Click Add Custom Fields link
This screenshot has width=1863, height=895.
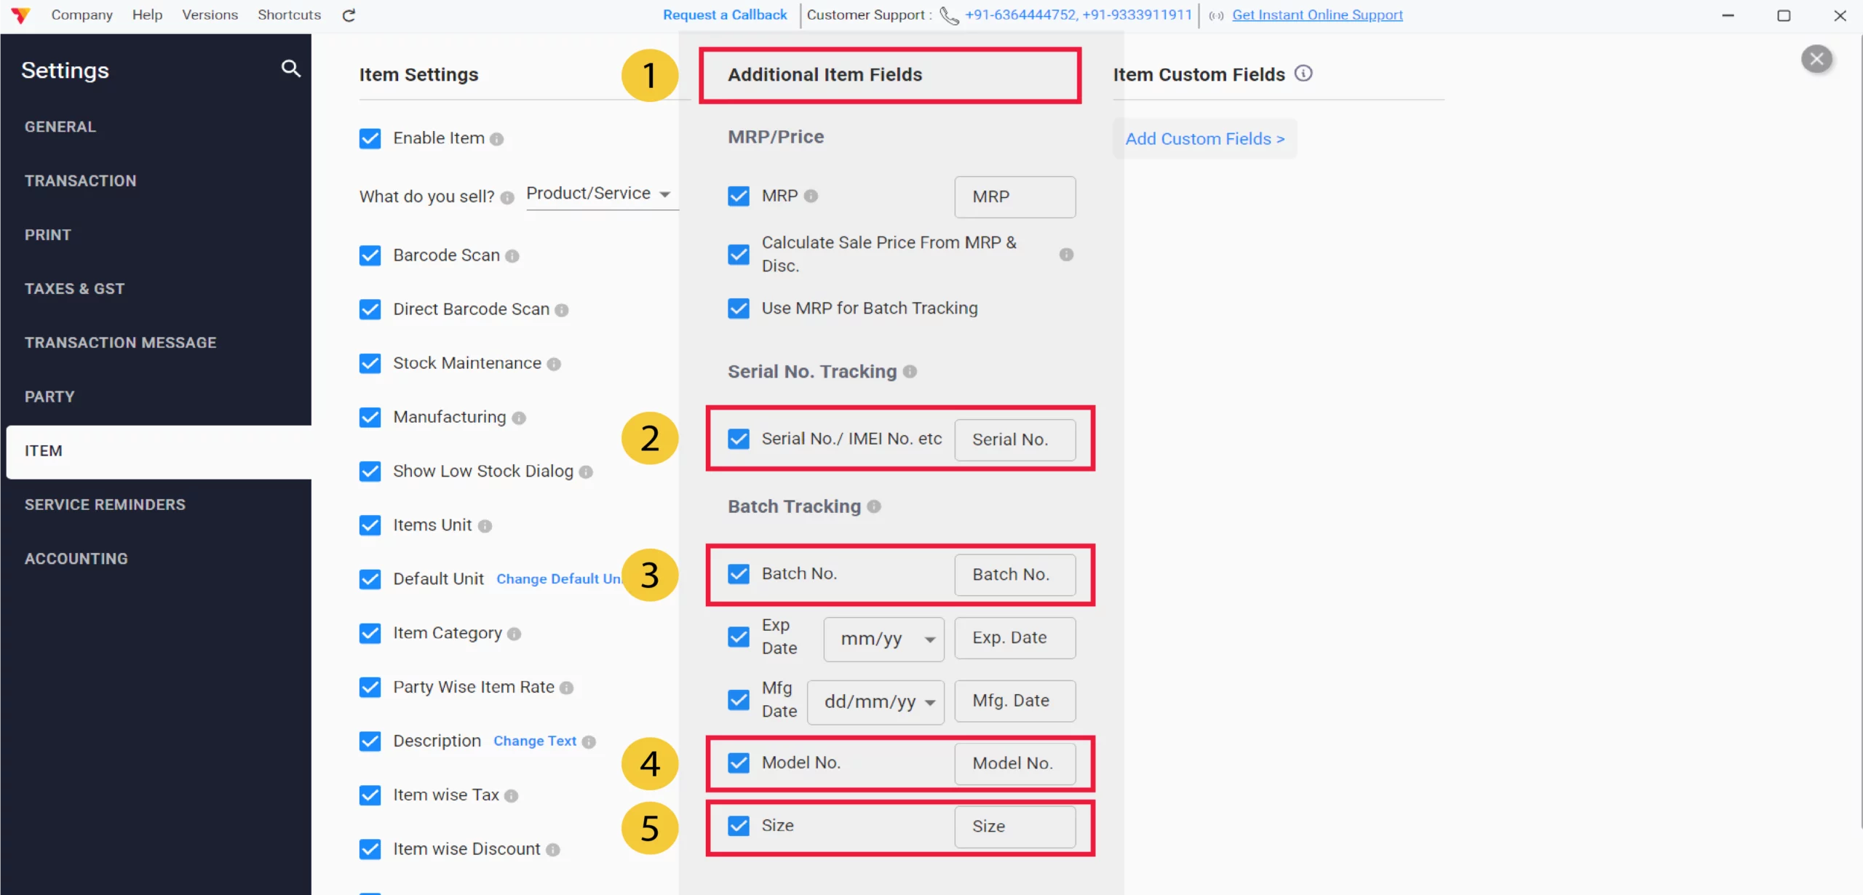click(1205, 139)
